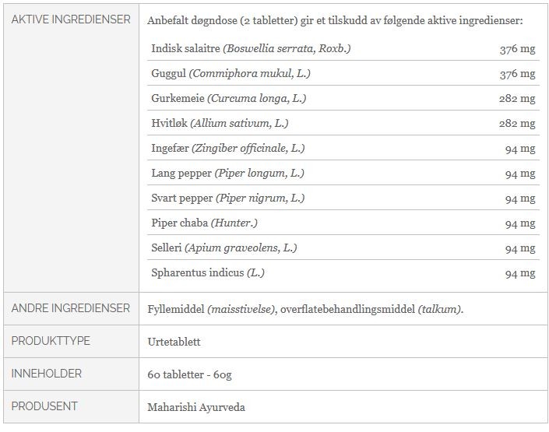Click the AKTIVE INGREDIENSER row header
This screenshot has height=432, width=549.
tap(71, 19)
